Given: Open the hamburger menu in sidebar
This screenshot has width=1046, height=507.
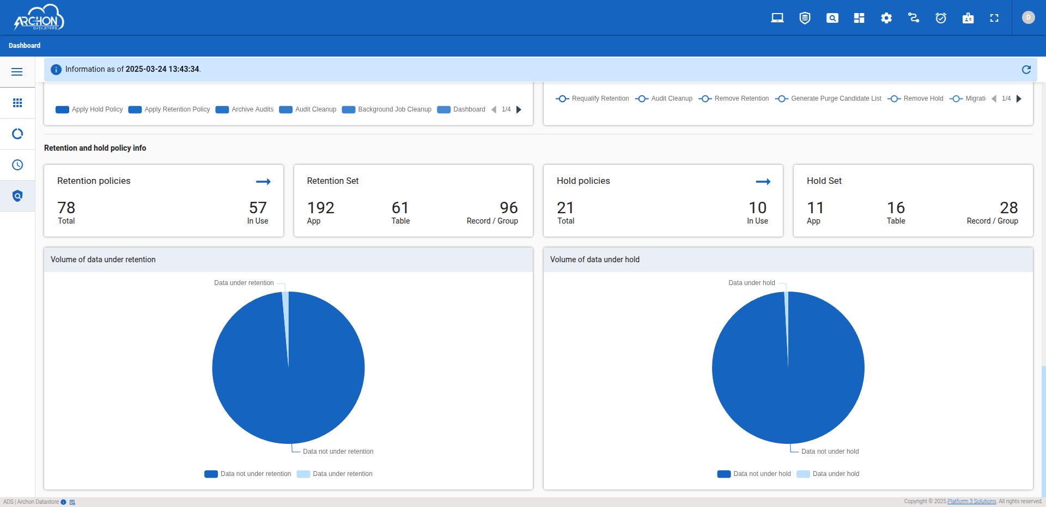Looking at the screenshot, I should tap(17, 72).
